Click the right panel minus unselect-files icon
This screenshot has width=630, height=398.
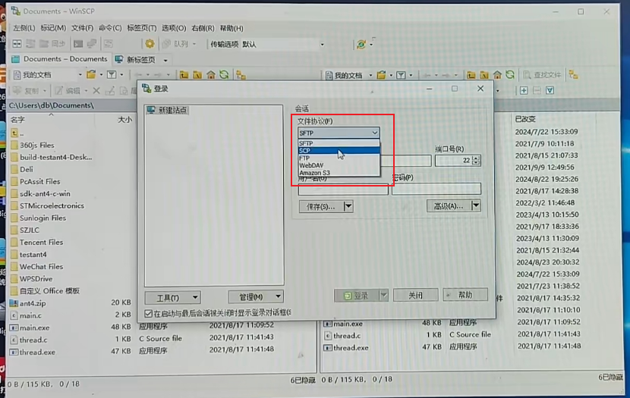537,90
